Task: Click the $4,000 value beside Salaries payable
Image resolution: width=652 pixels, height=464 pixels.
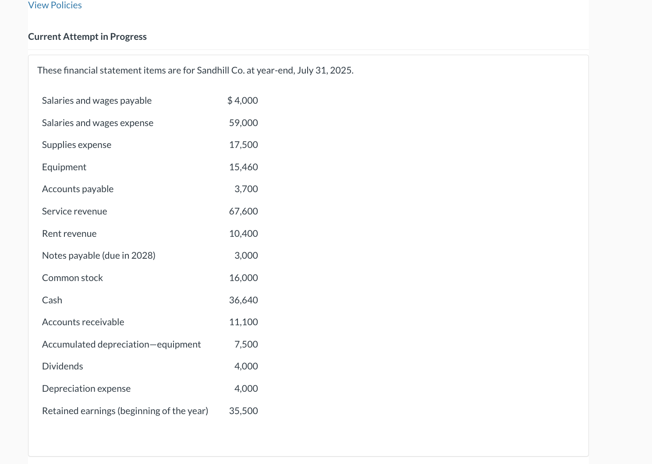Action: coord(243,100)
